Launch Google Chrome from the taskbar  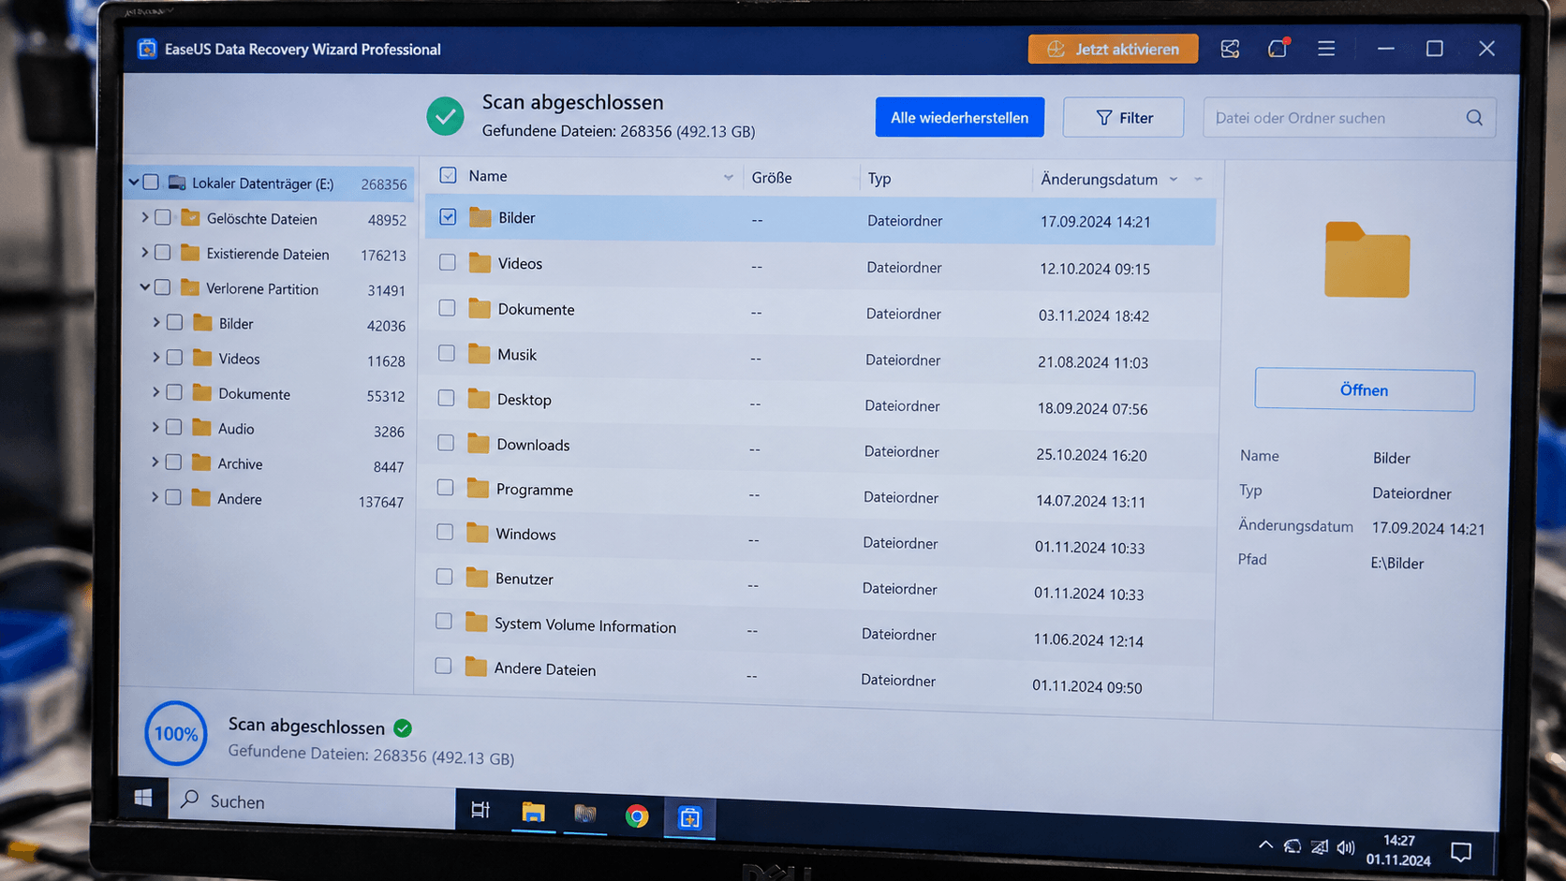tap(637, 816)
